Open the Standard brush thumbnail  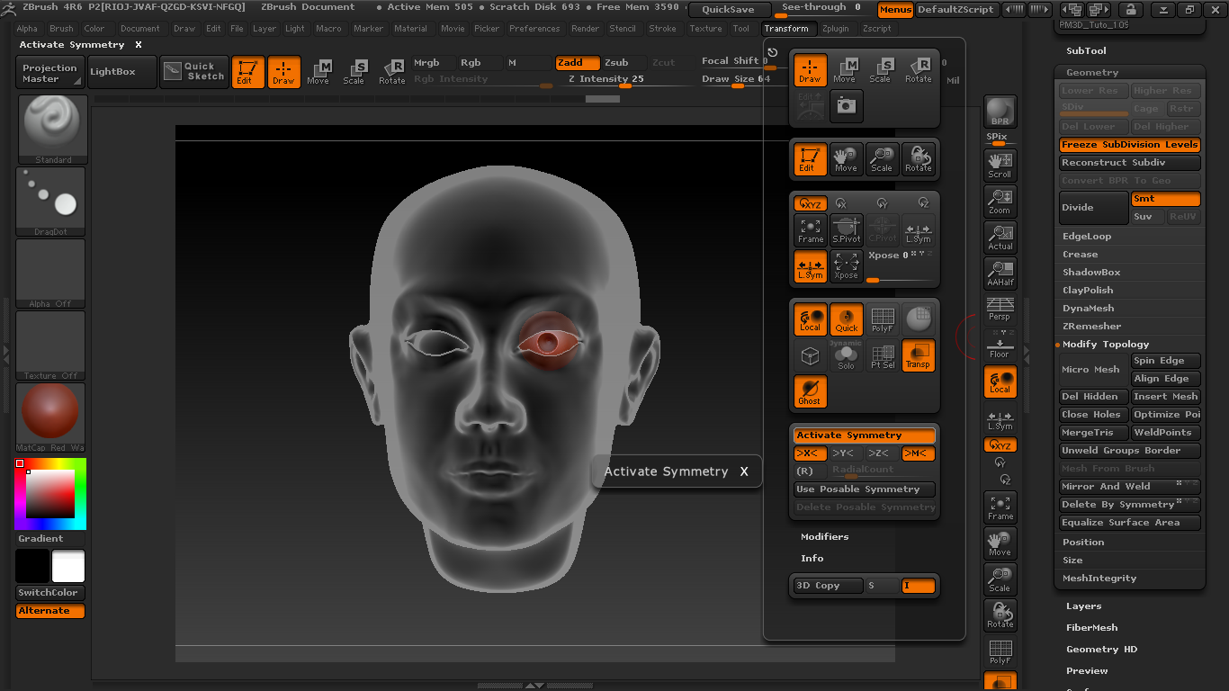52,130
